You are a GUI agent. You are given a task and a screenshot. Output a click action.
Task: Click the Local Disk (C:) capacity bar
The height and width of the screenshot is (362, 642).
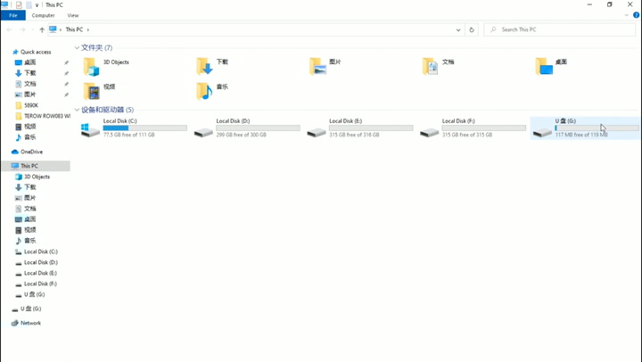(145, 128)
